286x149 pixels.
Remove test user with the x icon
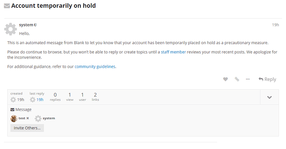click(x=27, y=118)
